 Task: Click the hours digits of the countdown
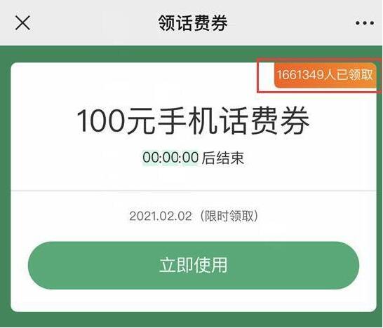click(150, 157)
